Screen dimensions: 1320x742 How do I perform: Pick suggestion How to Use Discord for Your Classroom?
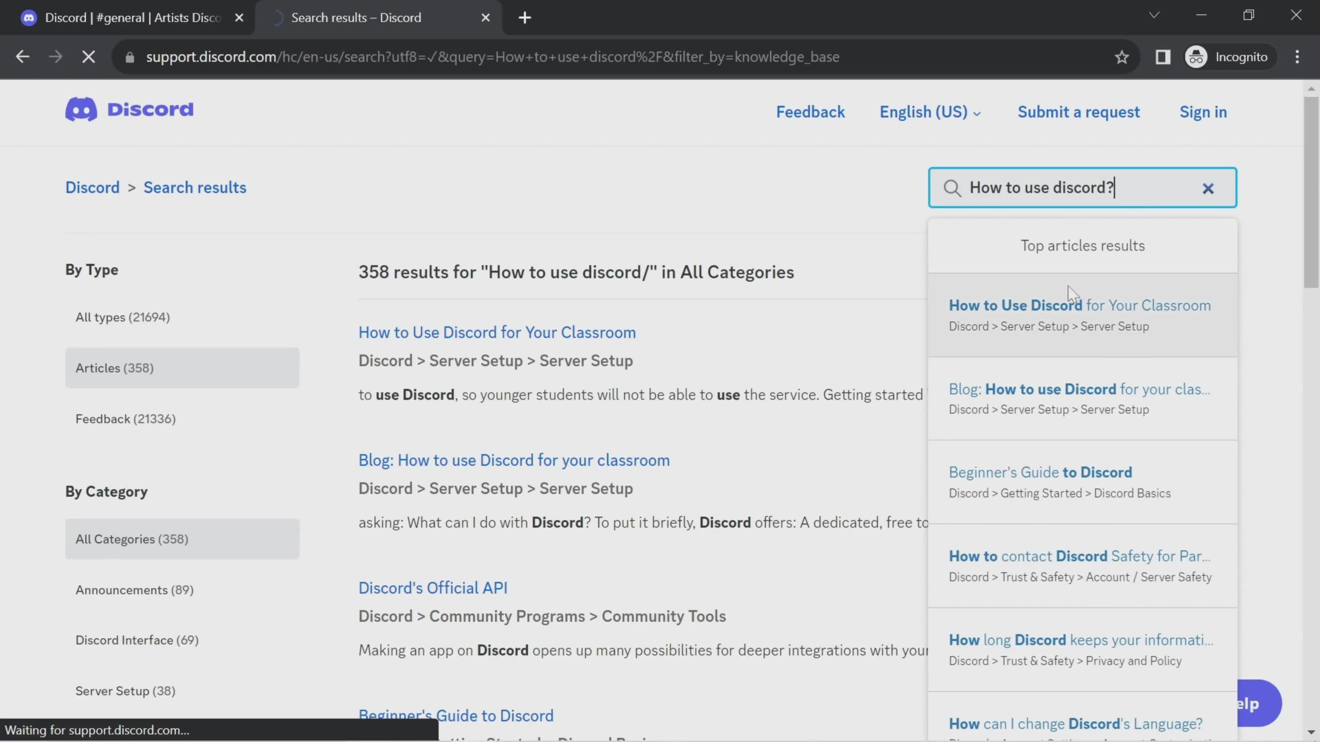(x=1082, y=314)
